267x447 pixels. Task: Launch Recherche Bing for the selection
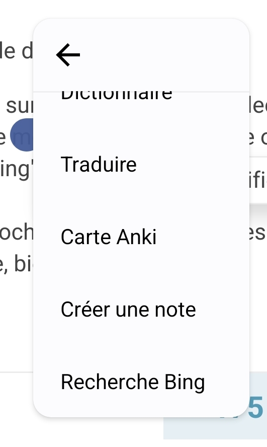click(133, 382)
